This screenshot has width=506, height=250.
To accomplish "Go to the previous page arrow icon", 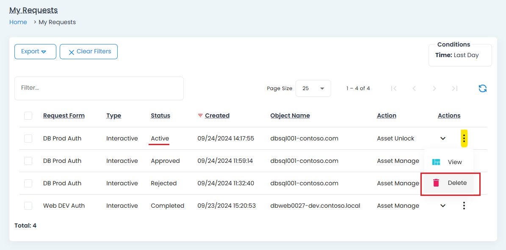I will point(414,88).
